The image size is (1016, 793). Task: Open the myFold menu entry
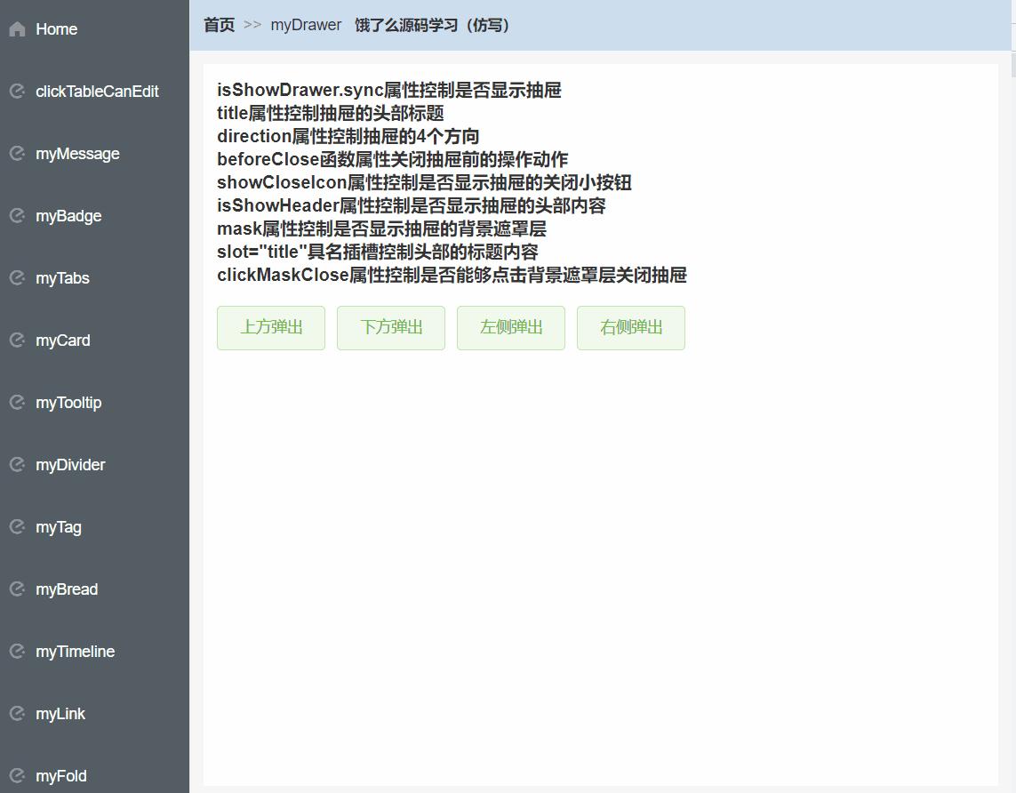point(94,775)
